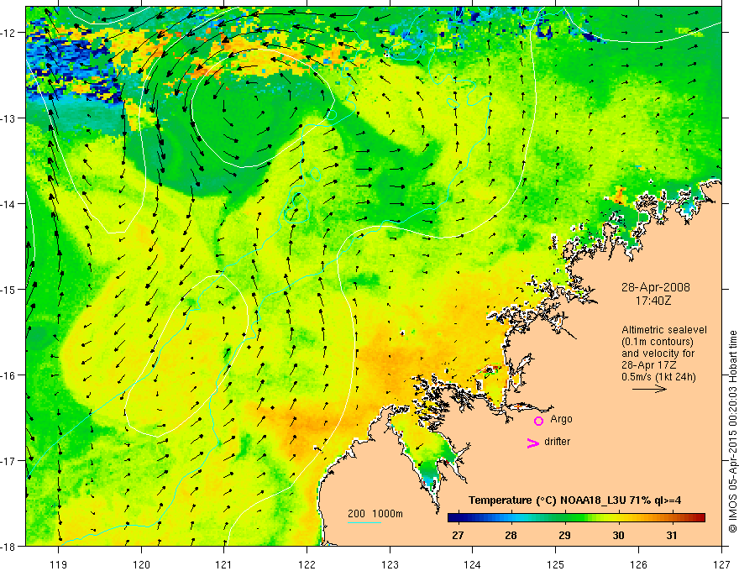
Task: Click the colorbar tick label '27'
Action: (x=458, y=536)
